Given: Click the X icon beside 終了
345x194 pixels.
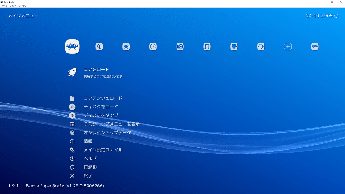Looking at the screenshot, I should 72,176.
